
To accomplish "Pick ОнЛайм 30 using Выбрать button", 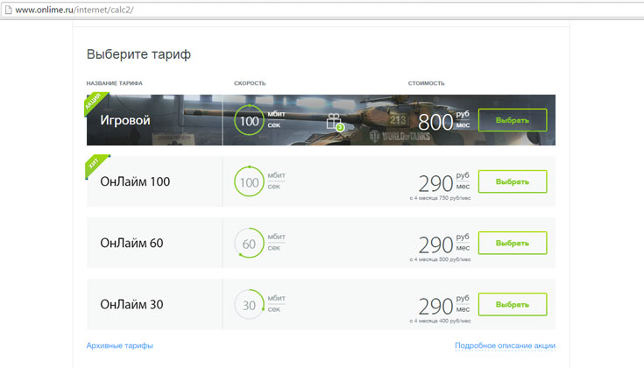I will coord(513,304).
